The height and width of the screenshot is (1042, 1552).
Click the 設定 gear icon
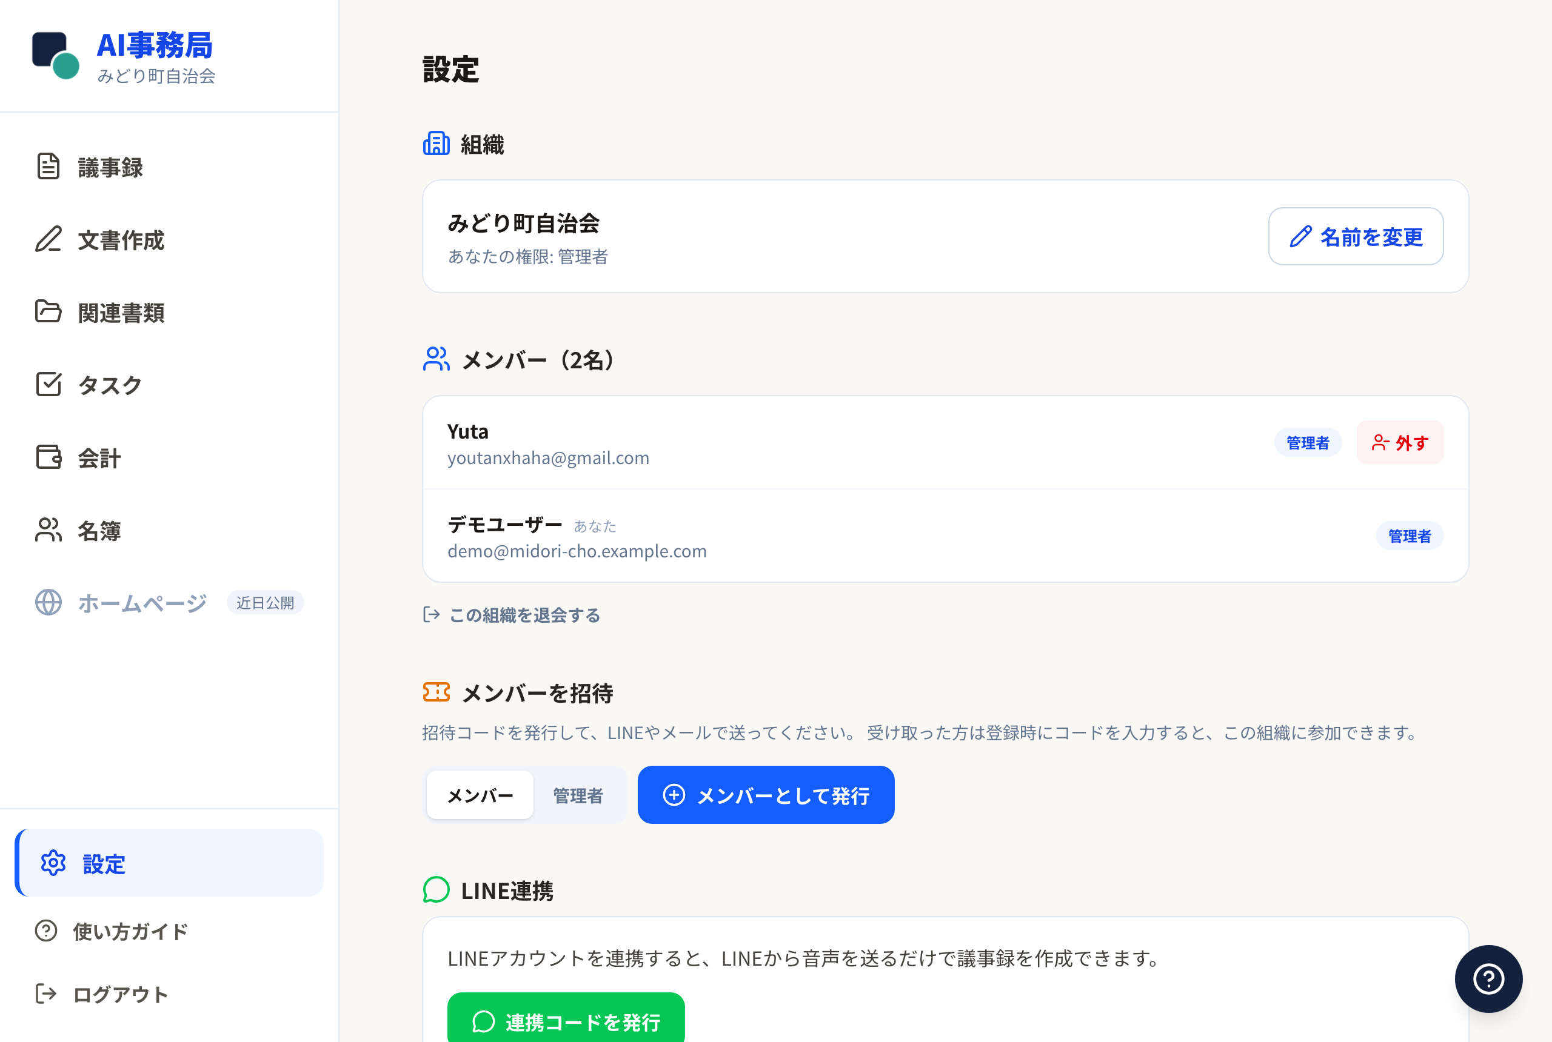(x=53, y=863)
